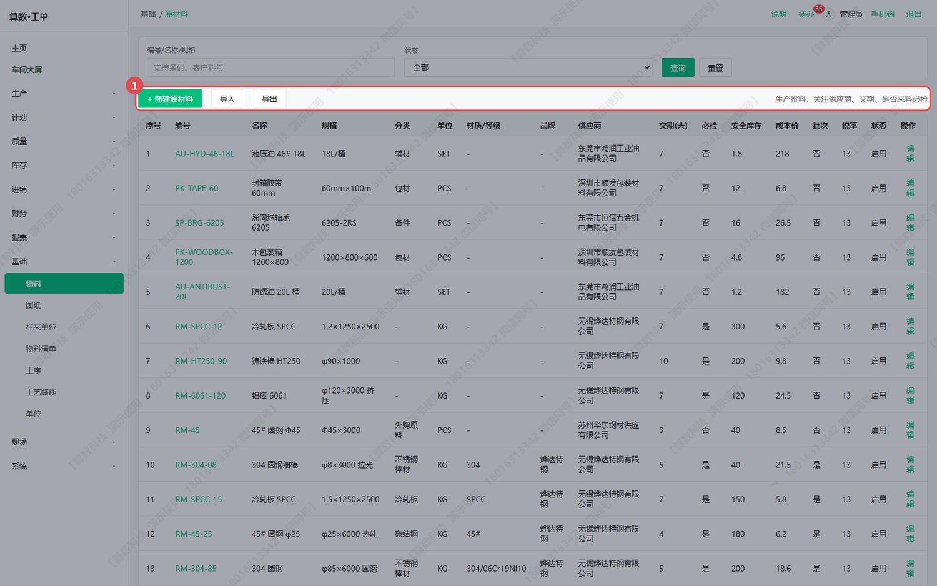Open the 状态 dropdown showing 全部
The width and height of the screenshot is (937, 586).
pyautogui.click(x=528, y=67)
